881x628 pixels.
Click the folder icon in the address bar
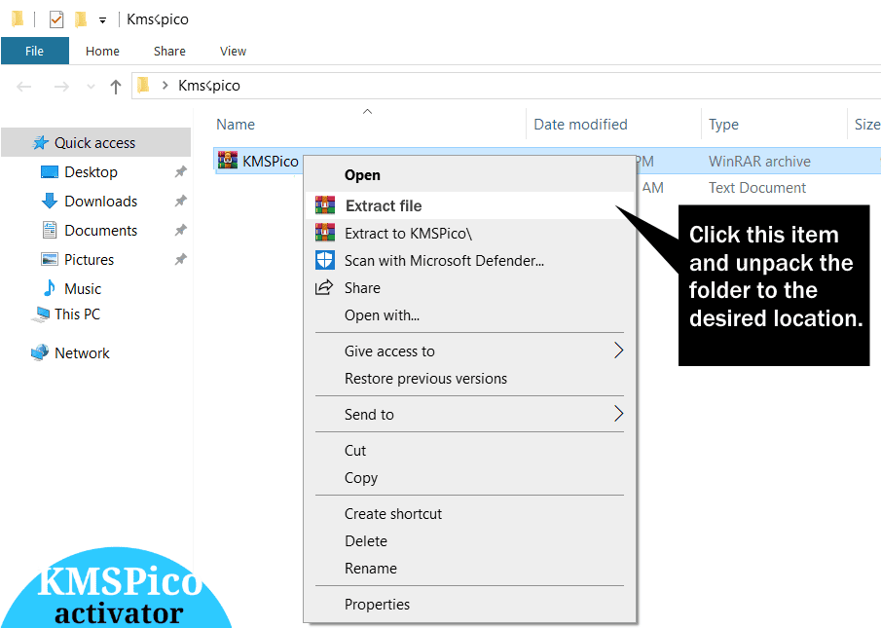[x=144, y=86]
